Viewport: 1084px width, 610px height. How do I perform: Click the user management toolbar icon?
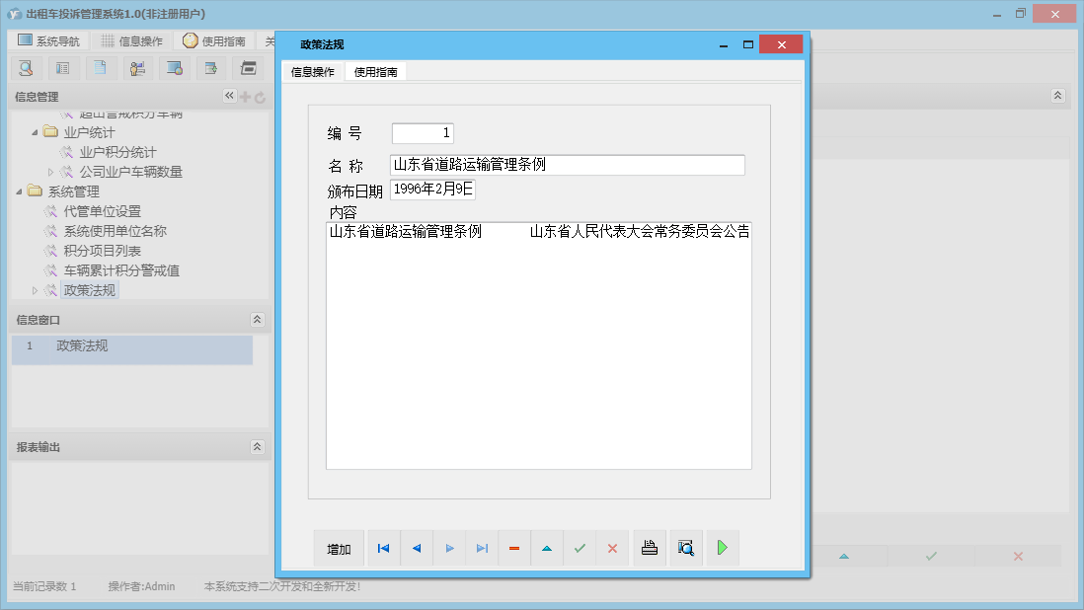click(137, 67)
